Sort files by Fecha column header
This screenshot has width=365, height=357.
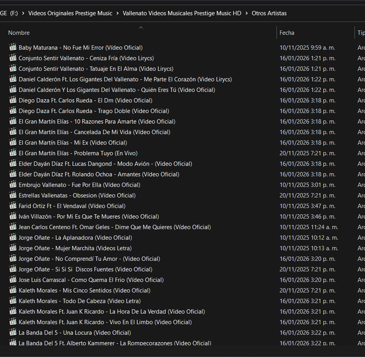click(x=287, y=33)
